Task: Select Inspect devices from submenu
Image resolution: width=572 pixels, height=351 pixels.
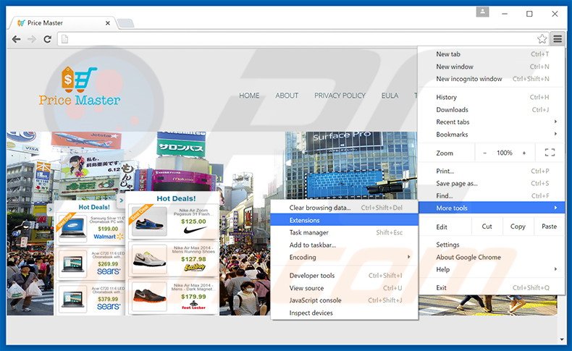Action: point(345,313)
